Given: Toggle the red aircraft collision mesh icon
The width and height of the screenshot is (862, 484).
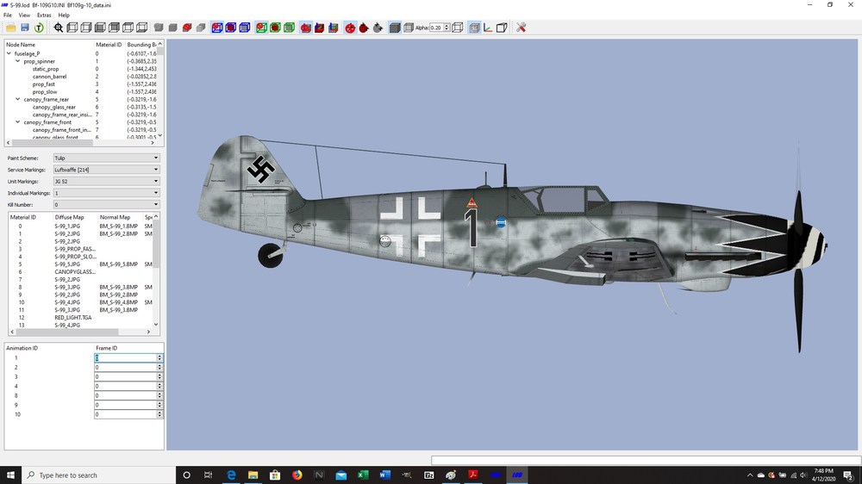Looking at the screenshot, I should tap(306, 28).
